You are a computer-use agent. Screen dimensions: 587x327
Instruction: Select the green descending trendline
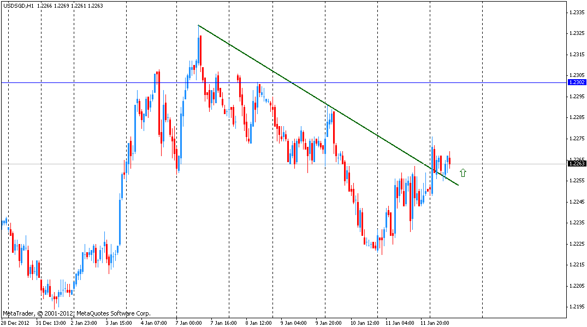point(328,105)
